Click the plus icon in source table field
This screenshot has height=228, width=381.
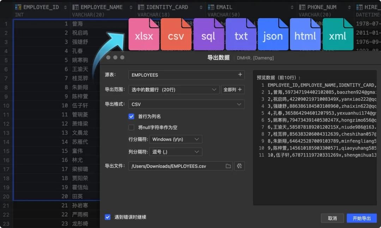coord(240,75)
